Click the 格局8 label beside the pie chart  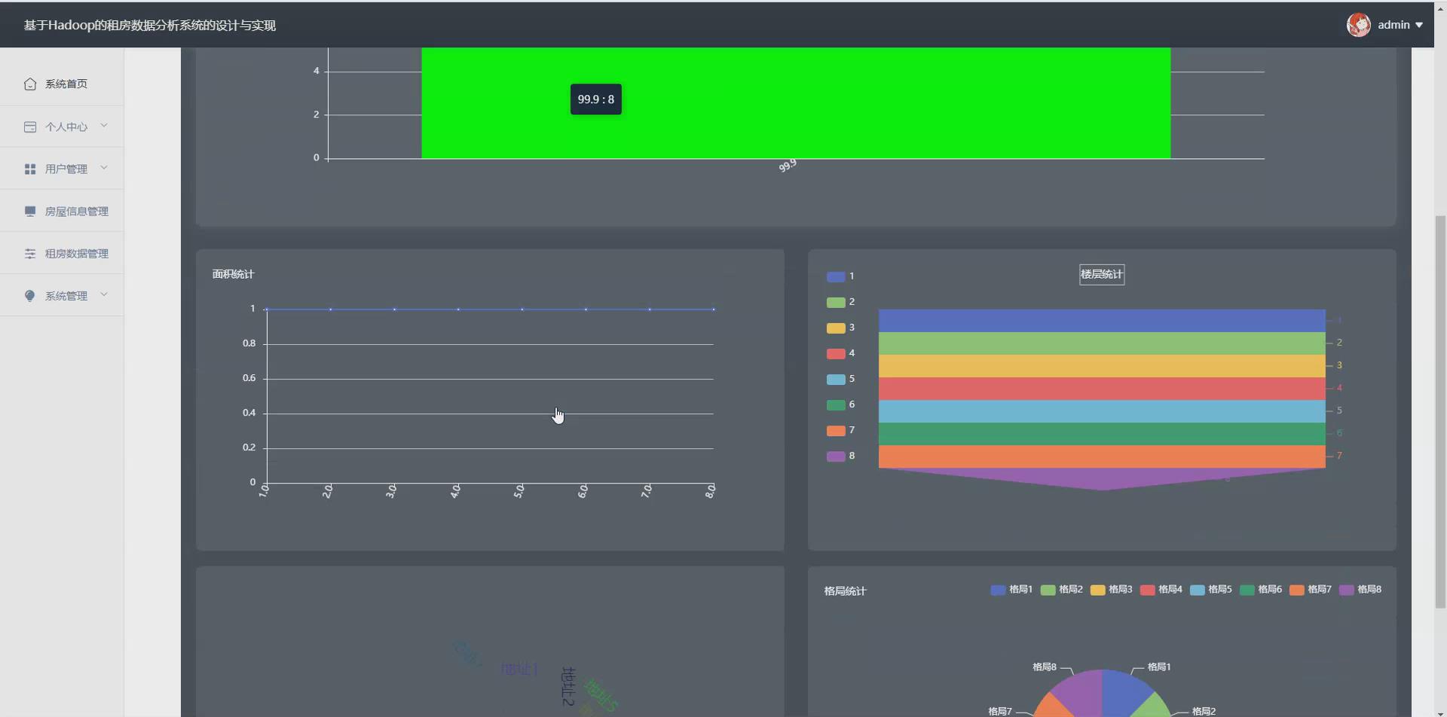(x=1044, y=667)
